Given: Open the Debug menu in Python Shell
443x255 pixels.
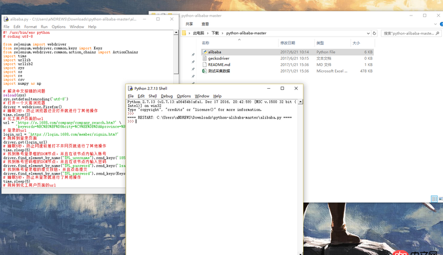Looking at the screenshot, I should pos(167,96).
